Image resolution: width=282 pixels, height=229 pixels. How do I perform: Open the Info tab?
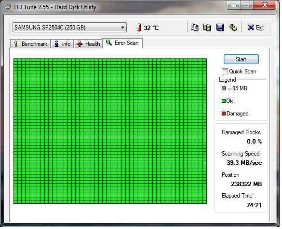click(62, 44)
